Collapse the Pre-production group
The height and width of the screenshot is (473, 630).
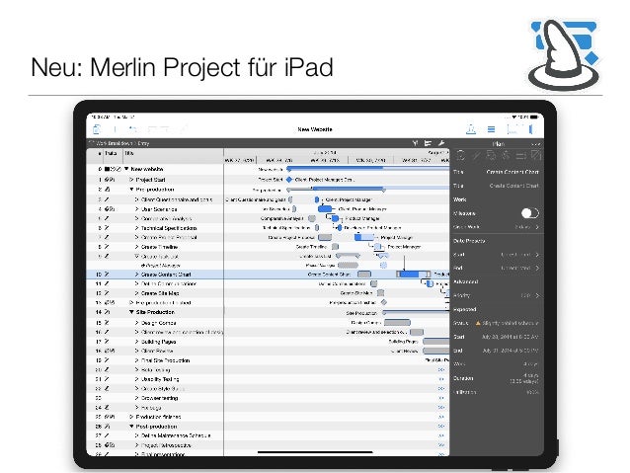tap(131, 190)
